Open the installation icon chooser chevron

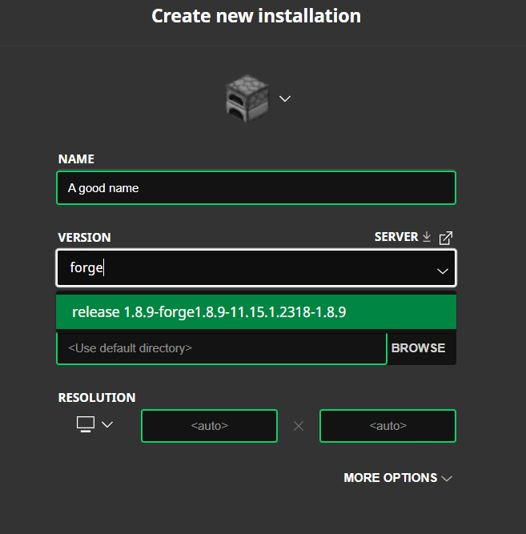(285, 98)
